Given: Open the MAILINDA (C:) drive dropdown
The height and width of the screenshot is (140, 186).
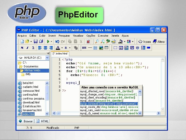Looking at the screenshot, I should [x=47, y=58].
